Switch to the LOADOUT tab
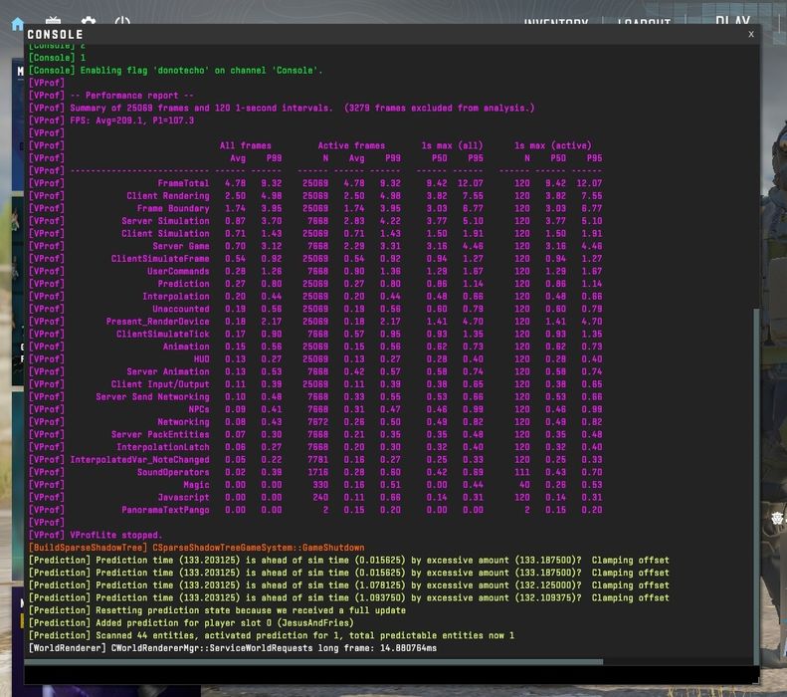 click(x=644, y=21)
